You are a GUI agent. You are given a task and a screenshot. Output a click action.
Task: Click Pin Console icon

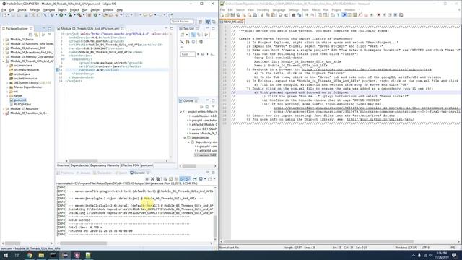pyautogui.click(x=195, y=178)
